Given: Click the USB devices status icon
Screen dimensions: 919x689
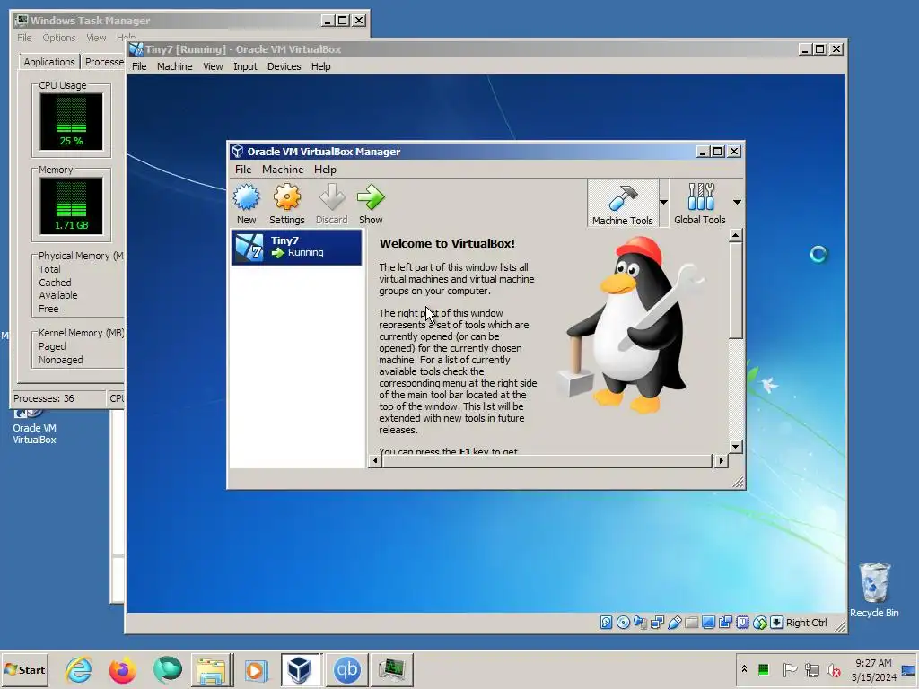Looking at the screenshot, I should point(674,623).
